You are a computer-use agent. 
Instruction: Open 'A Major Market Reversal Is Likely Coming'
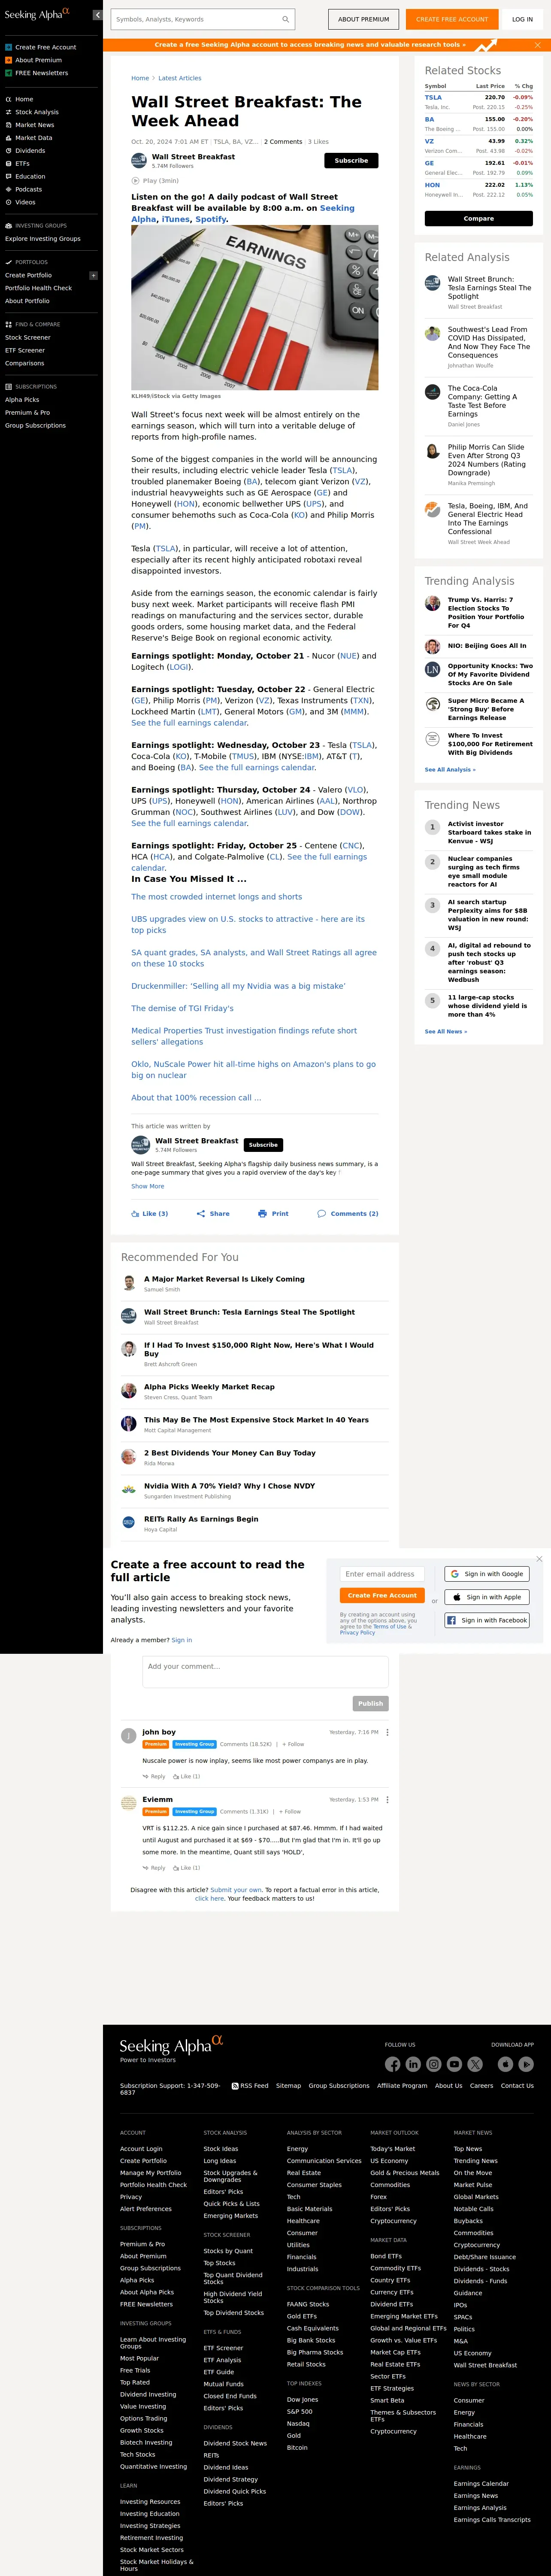pos(224,1279)
